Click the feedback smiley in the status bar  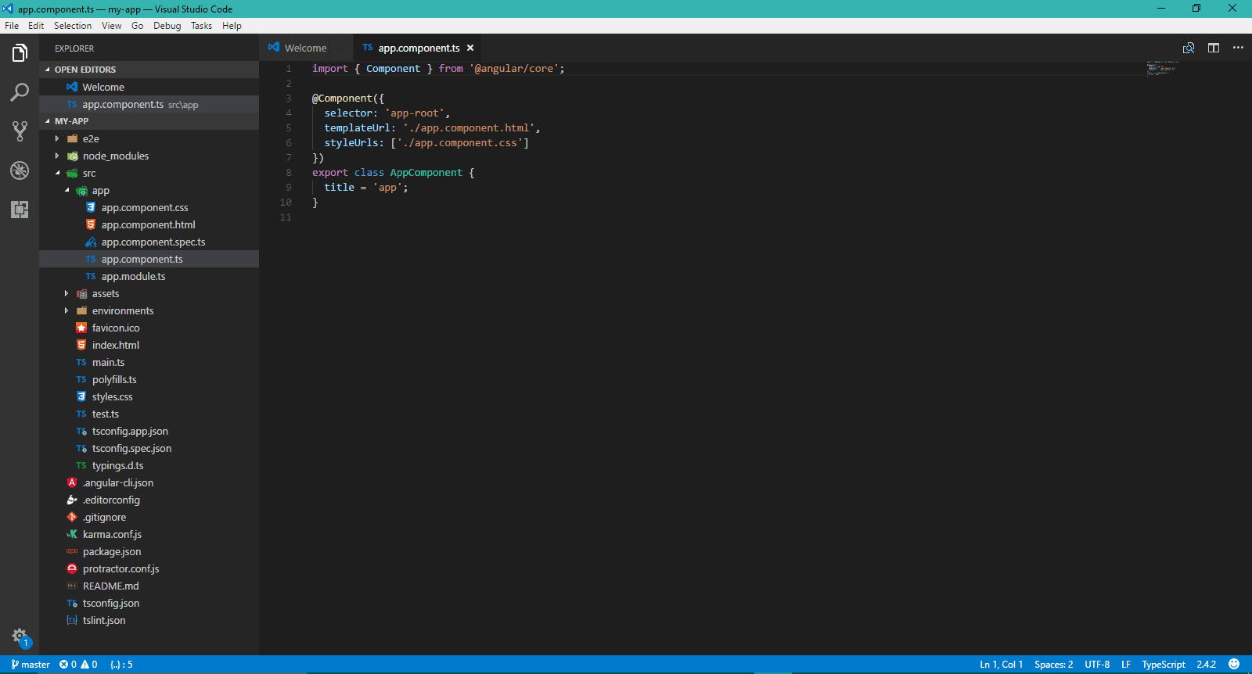click(1234, 665)
